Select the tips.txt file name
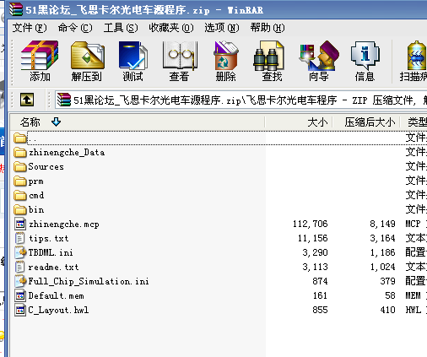This screenshot has width=427, height=357. (49, 238)
